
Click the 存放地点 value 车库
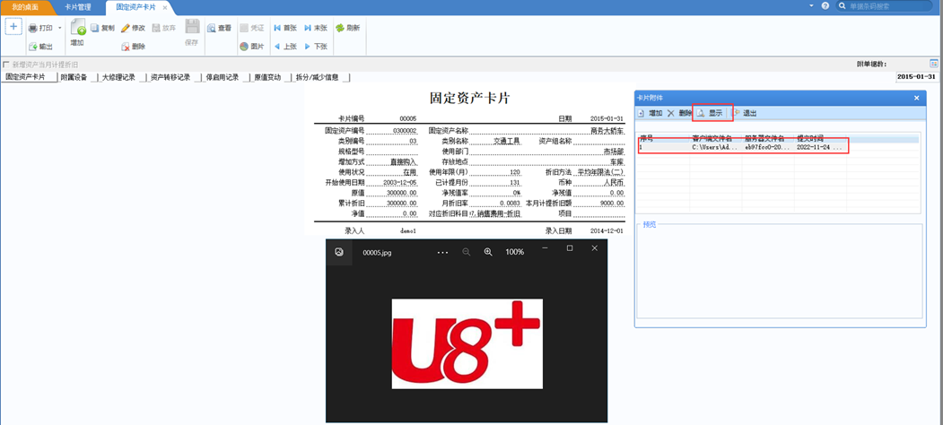[617, 162]
